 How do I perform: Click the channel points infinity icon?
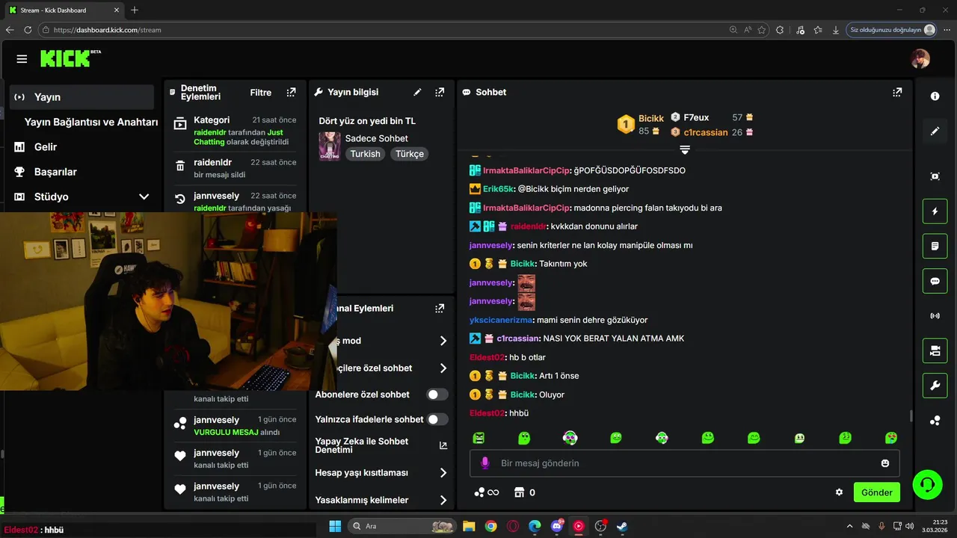pyautogui.click(x=486, y=492)
